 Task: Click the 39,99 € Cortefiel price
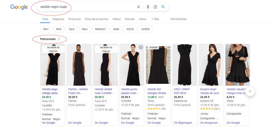(x=46, y=97)
